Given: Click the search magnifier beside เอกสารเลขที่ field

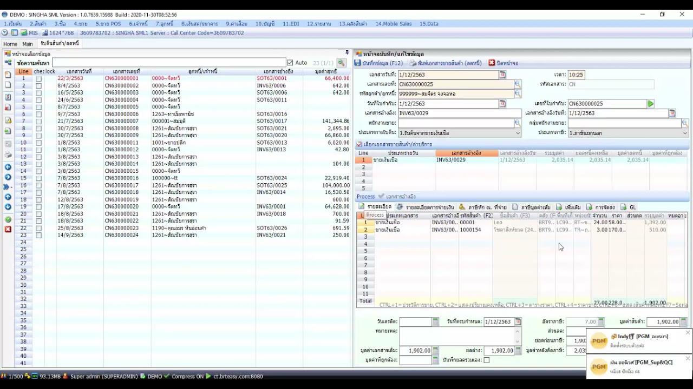Looking at the screenshot, I should [x=518, y=84].
